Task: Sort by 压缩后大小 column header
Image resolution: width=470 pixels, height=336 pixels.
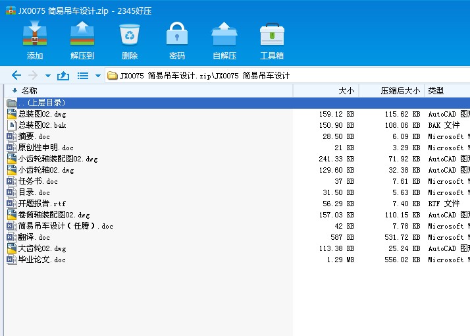Action: pos(392,91)
